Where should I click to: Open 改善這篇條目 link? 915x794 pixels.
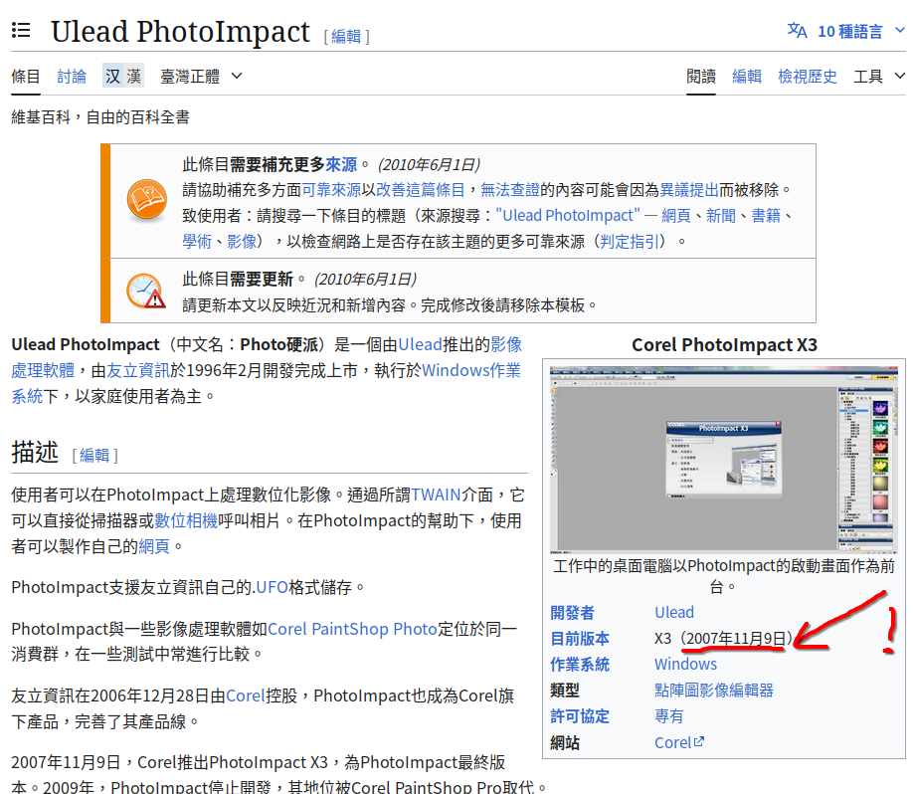coord(420,190)
